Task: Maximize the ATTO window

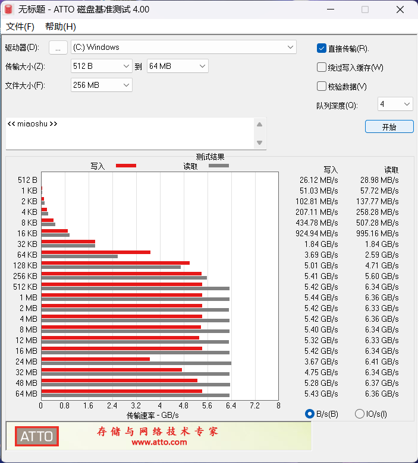Action: click(365, 9)
